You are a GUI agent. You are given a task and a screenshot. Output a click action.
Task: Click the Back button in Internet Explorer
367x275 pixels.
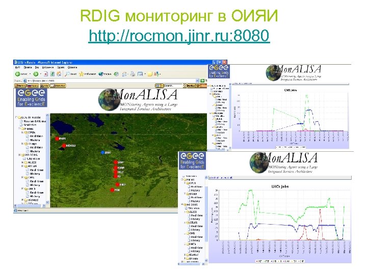[x=21, y=74]
